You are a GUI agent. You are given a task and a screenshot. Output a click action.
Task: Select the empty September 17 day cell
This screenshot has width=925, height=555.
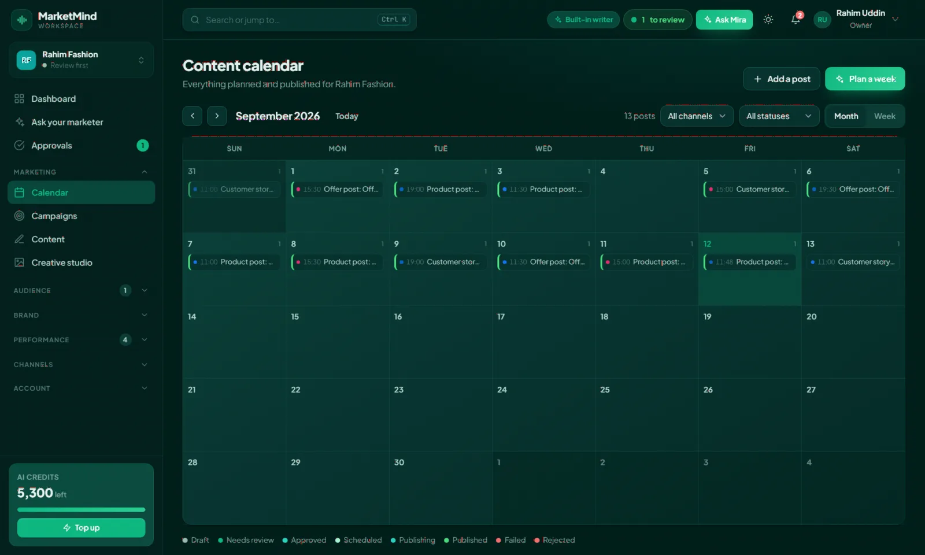pos(543,342)
